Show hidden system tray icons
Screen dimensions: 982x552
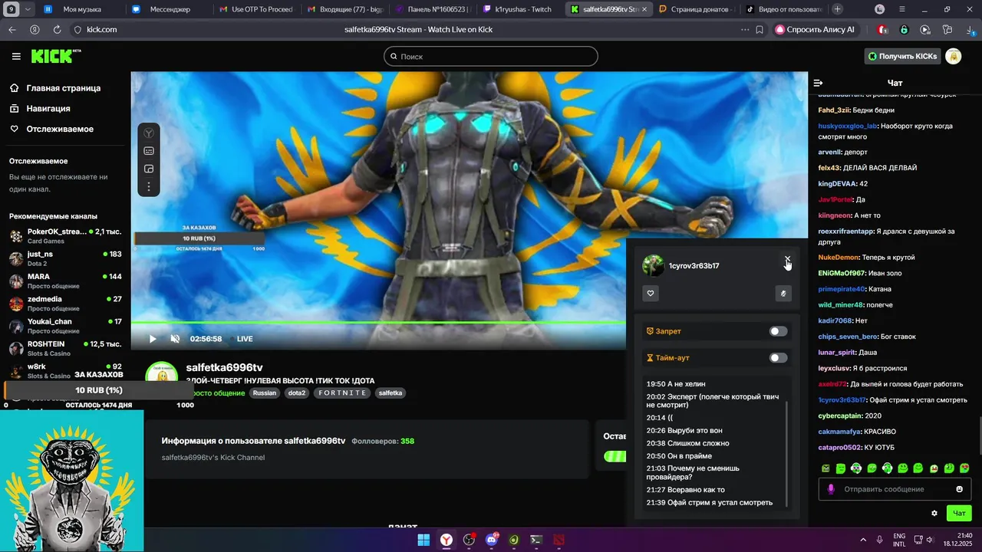pyautogui.click(x=863, y=540)
